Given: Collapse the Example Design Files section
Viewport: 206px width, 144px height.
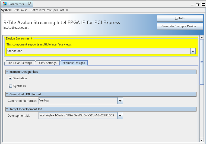Looking at the screenshot, I should (x=7, y=72).
